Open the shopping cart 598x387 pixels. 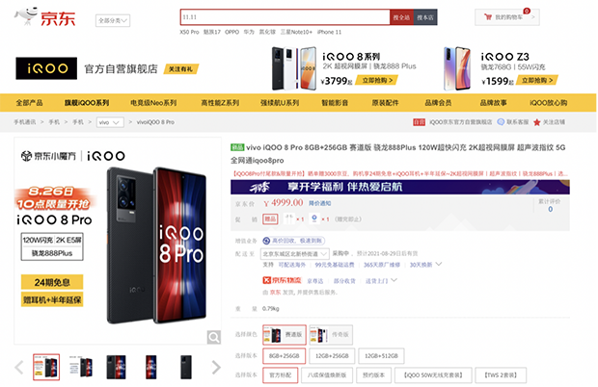[506, 17]
